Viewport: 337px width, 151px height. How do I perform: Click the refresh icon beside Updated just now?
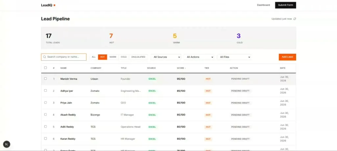295,19
